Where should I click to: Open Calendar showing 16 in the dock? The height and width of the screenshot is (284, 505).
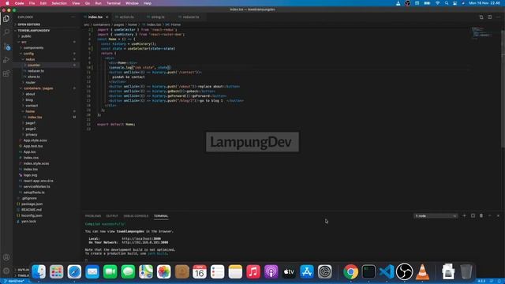tap(200, 271)
